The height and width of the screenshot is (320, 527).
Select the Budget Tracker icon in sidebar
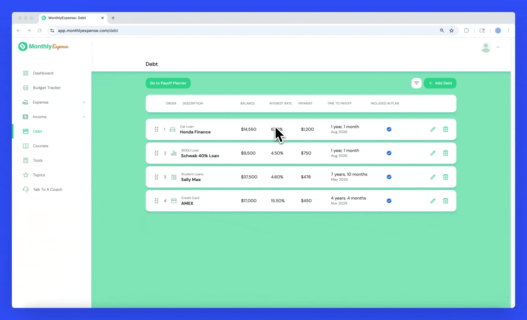tap(26, 88)
